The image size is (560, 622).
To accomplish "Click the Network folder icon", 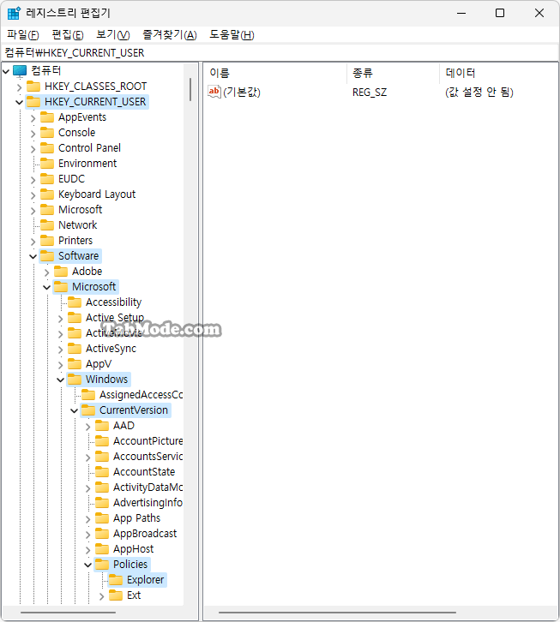I will pos(47,225).
